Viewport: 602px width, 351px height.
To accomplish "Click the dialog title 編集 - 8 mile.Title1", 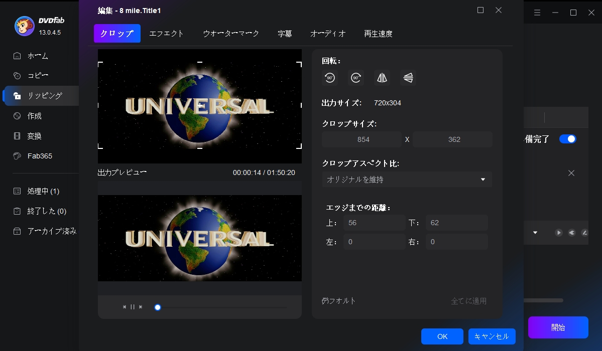I will (x=129, y=11).
